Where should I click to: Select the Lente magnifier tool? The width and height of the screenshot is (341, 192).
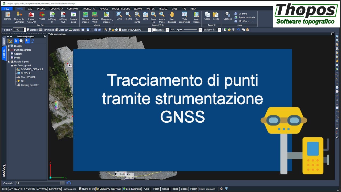point(145,16)
